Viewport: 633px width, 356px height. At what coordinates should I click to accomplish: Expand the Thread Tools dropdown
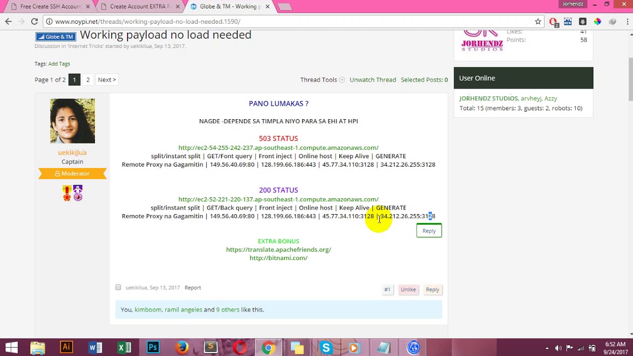322,80
